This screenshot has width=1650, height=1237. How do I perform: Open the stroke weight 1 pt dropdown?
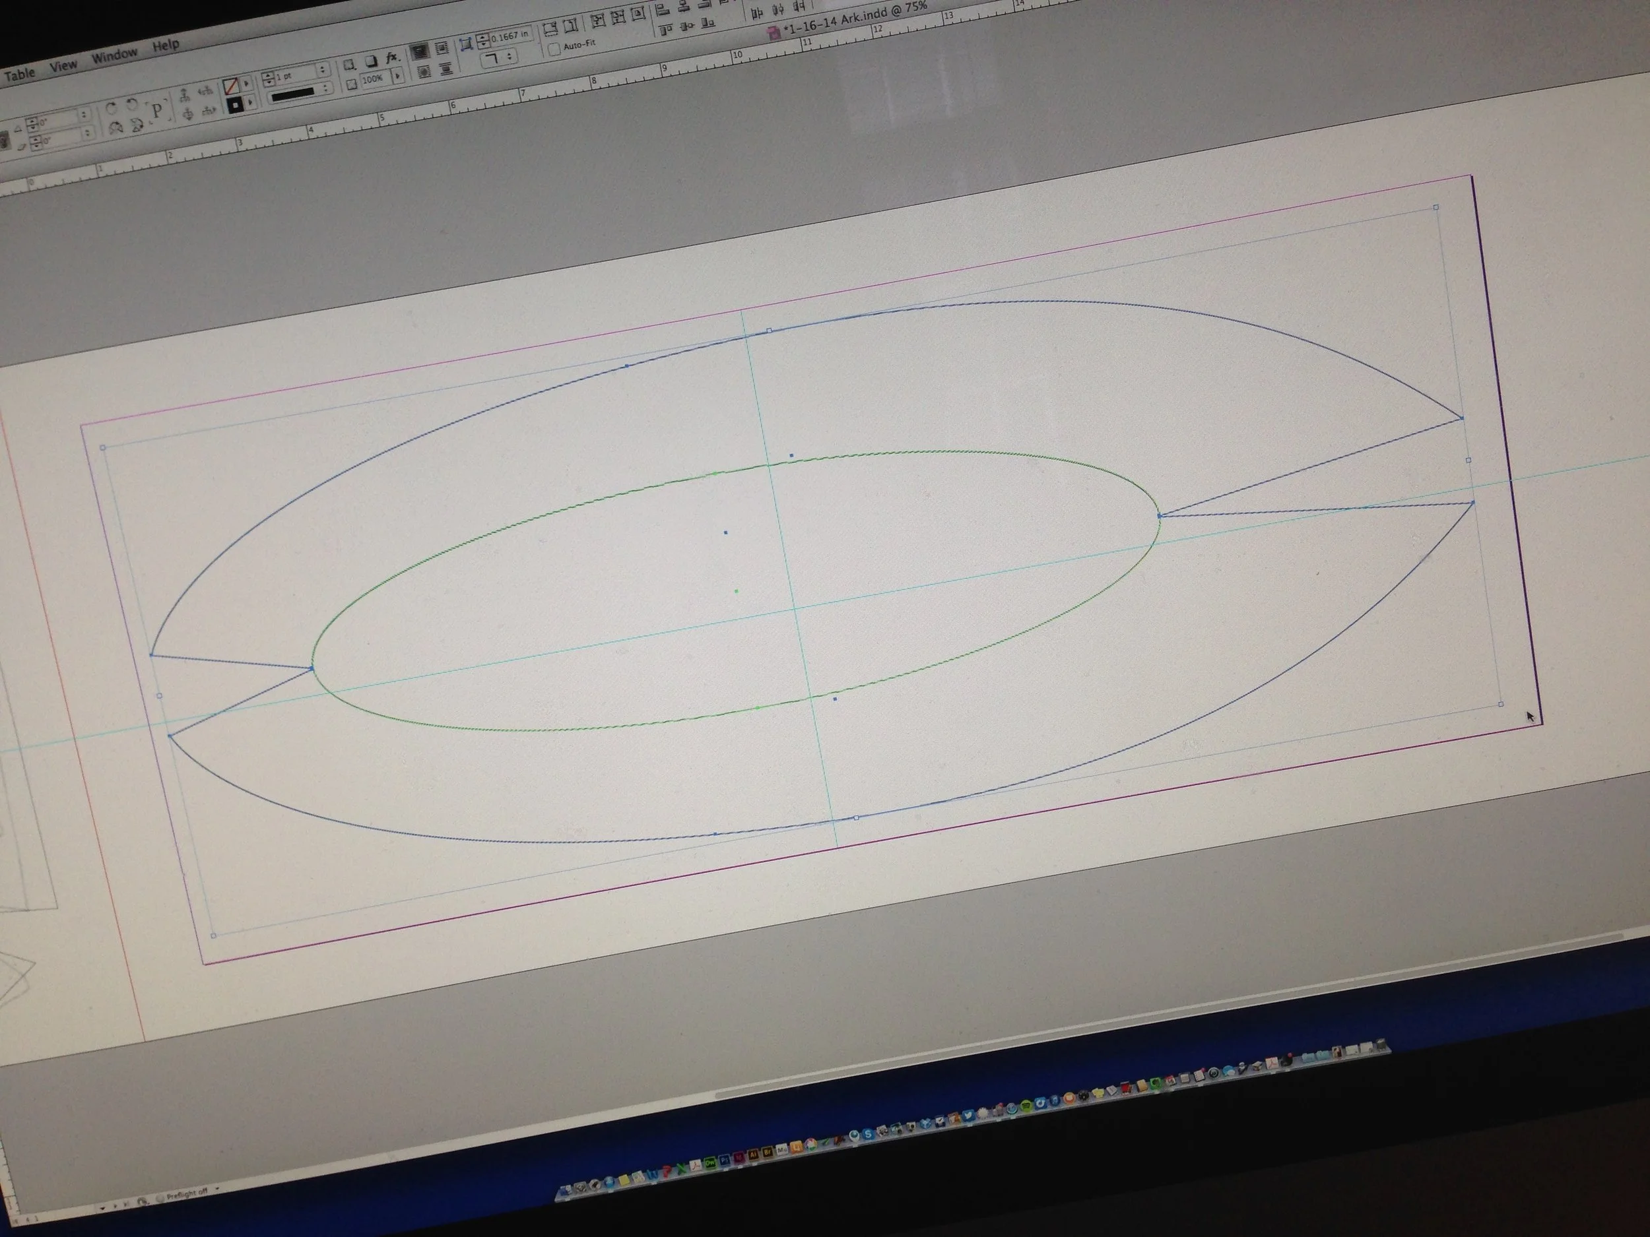[x=322, y=70]
